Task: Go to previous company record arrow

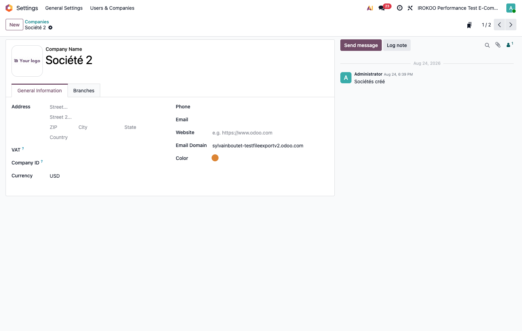Action: [499, 25]
